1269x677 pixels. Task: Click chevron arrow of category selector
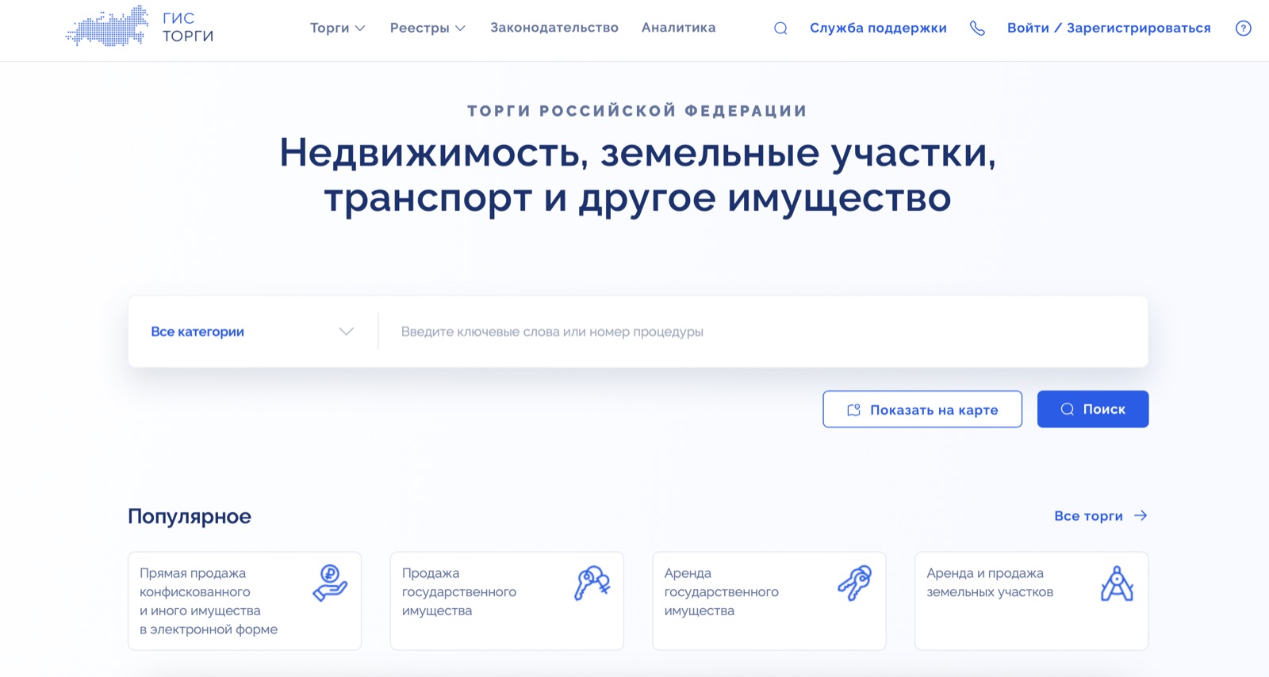point(346,331)
